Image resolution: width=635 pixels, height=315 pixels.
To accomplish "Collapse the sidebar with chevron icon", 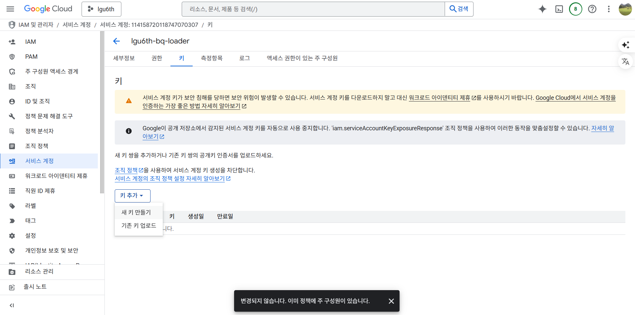I will (x=12, y=305).
